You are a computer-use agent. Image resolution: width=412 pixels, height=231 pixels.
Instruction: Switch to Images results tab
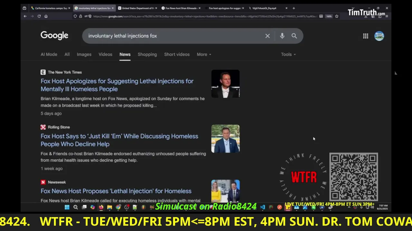(84, 54)
